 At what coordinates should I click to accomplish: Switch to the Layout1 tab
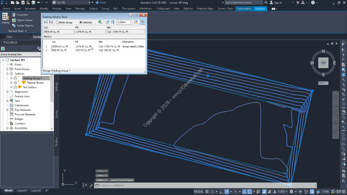[22, 190]
